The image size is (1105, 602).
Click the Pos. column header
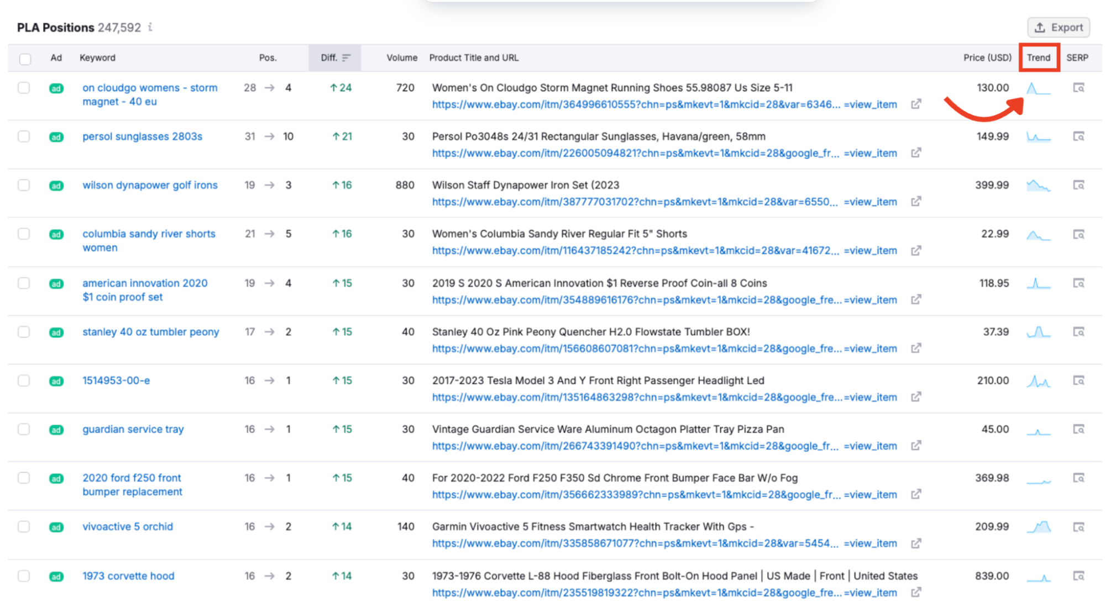268,58
